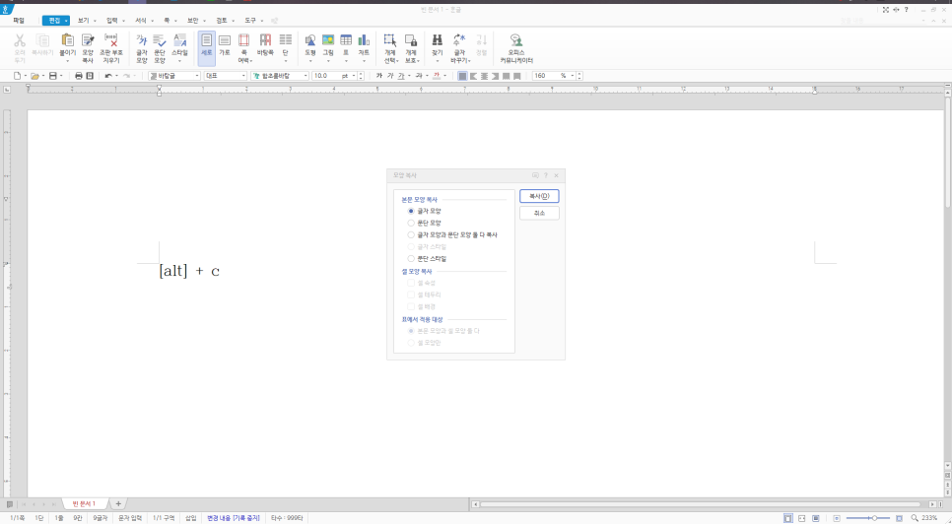The image size is (952, 524).
Task: Select 문단 모양 radio button
Action: pos(411,224)
